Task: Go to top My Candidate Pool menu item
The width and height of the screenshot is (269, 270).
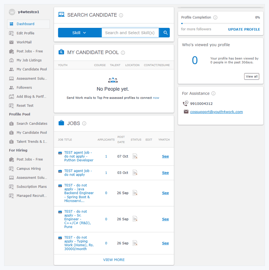Action: 32,69
